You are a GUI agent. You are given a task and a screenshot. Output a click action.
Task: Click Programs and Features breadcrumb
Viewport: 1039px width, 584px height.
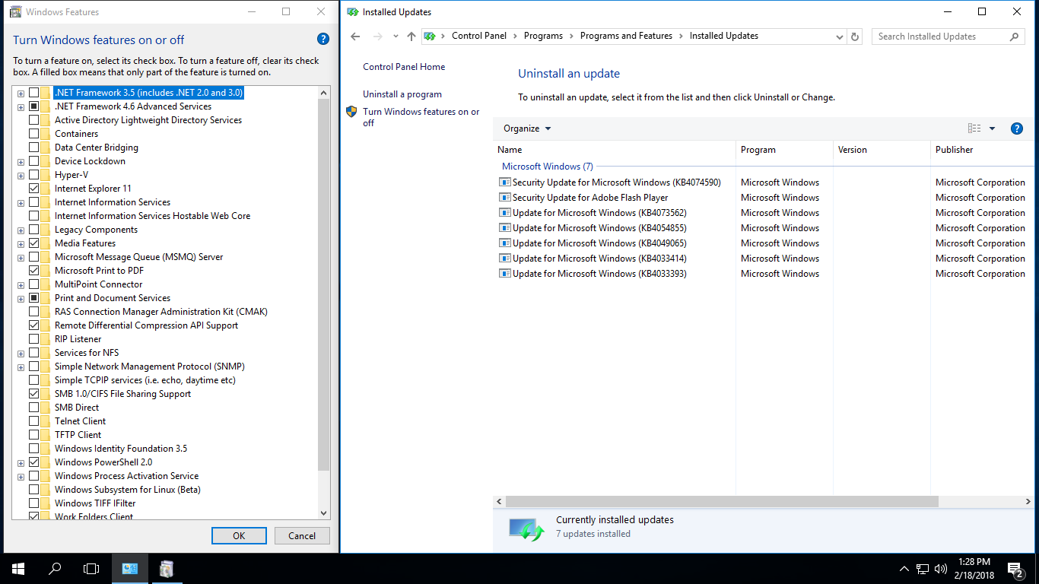coord(626,36)
